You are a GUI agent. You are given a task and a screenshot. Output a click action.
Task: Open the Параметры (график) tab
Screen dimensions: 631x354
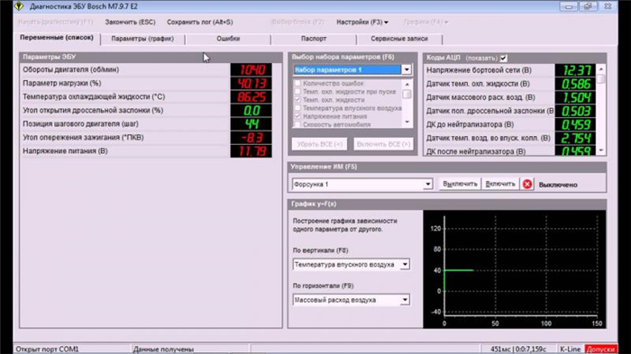pos(142,39)
